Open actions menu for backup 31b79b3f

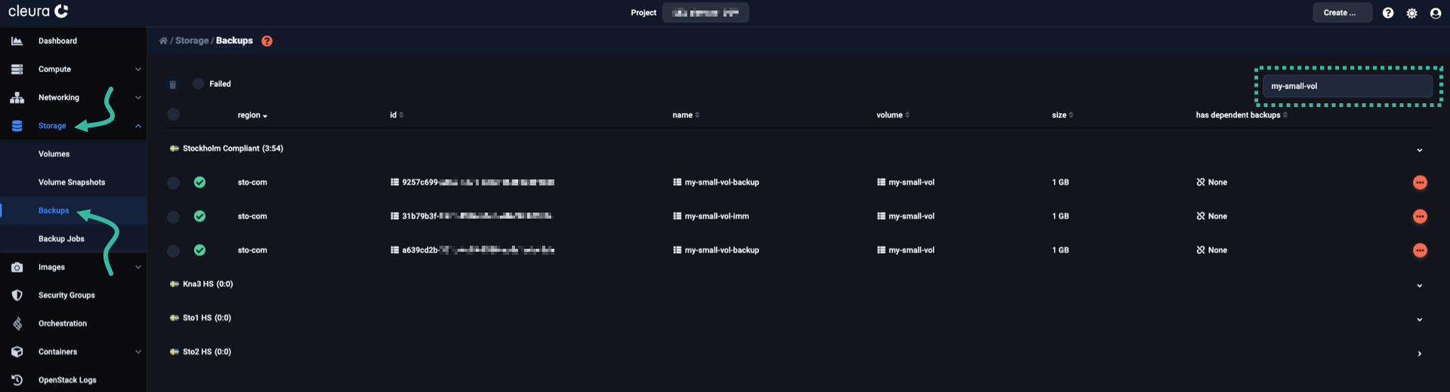(1420, 216)
